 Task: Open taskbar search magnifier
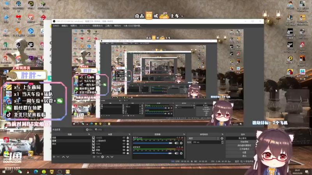12,171
